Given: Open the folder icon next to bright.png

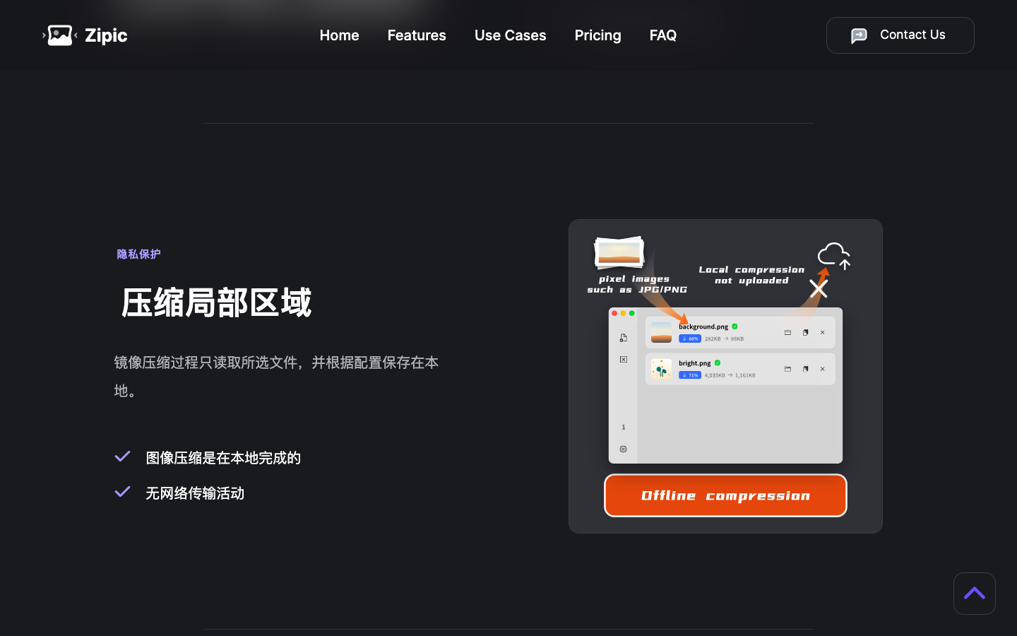Looking at the screenshot, I should click(788, 369).
